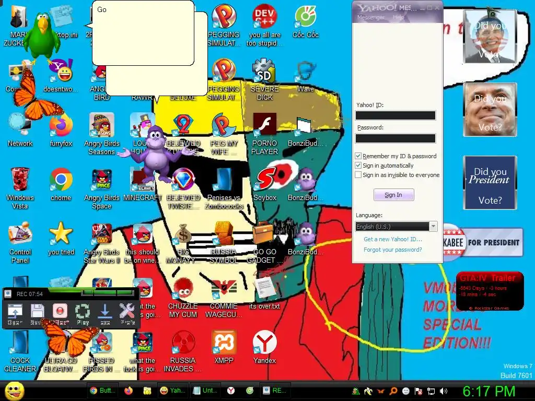Click the 6:17 PM taskbar clock
Viewport: 535px width, 401px height.
[489, 391]
